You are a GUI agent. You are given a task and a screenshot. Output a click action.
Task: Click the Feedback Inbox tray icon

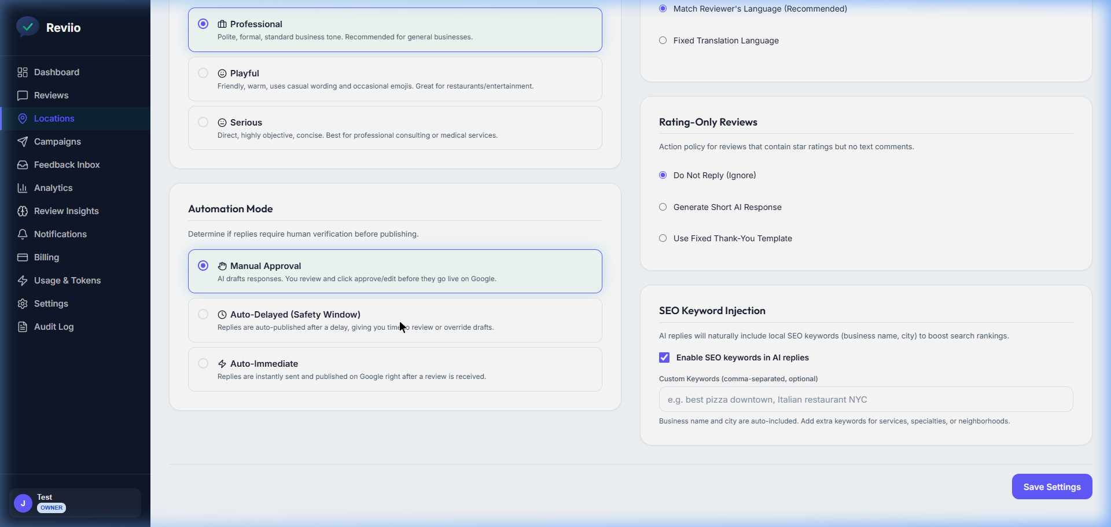tap(23, 165)
